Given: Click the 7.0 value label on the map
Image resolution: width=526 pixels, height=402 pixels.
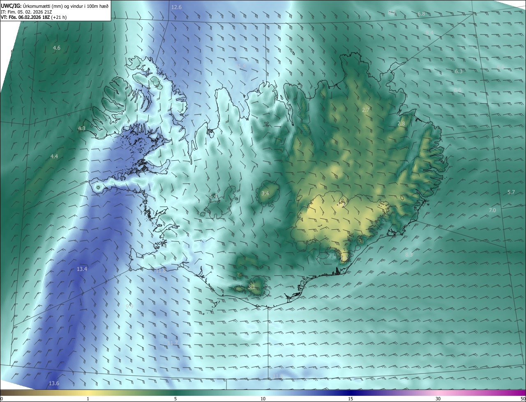Looking at the screenshot, I should pyautogui.click(x=492, y=210).
